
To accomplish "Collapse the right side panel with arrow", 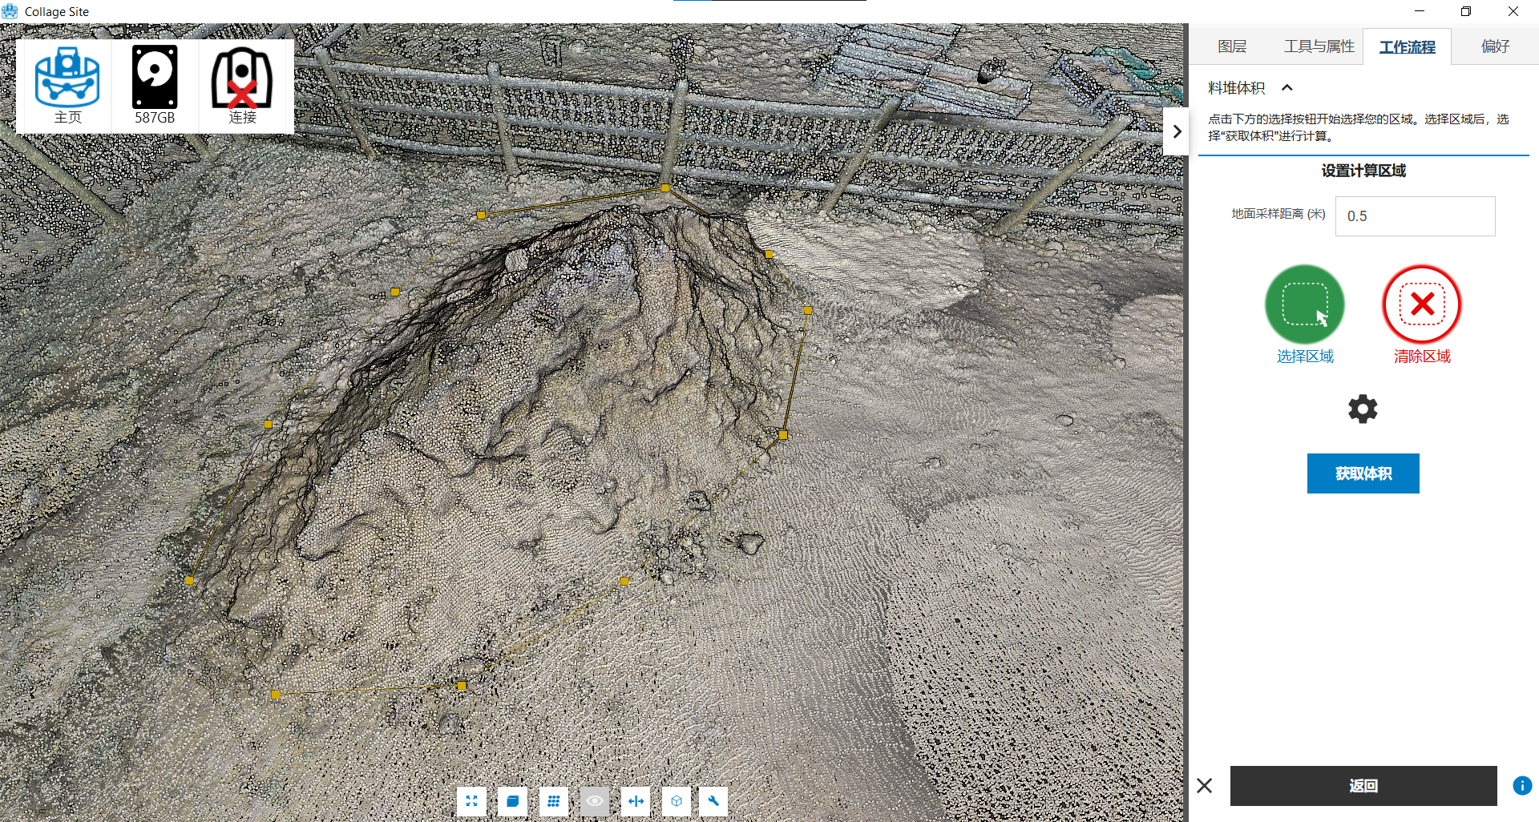I will tap(1176, 131).
